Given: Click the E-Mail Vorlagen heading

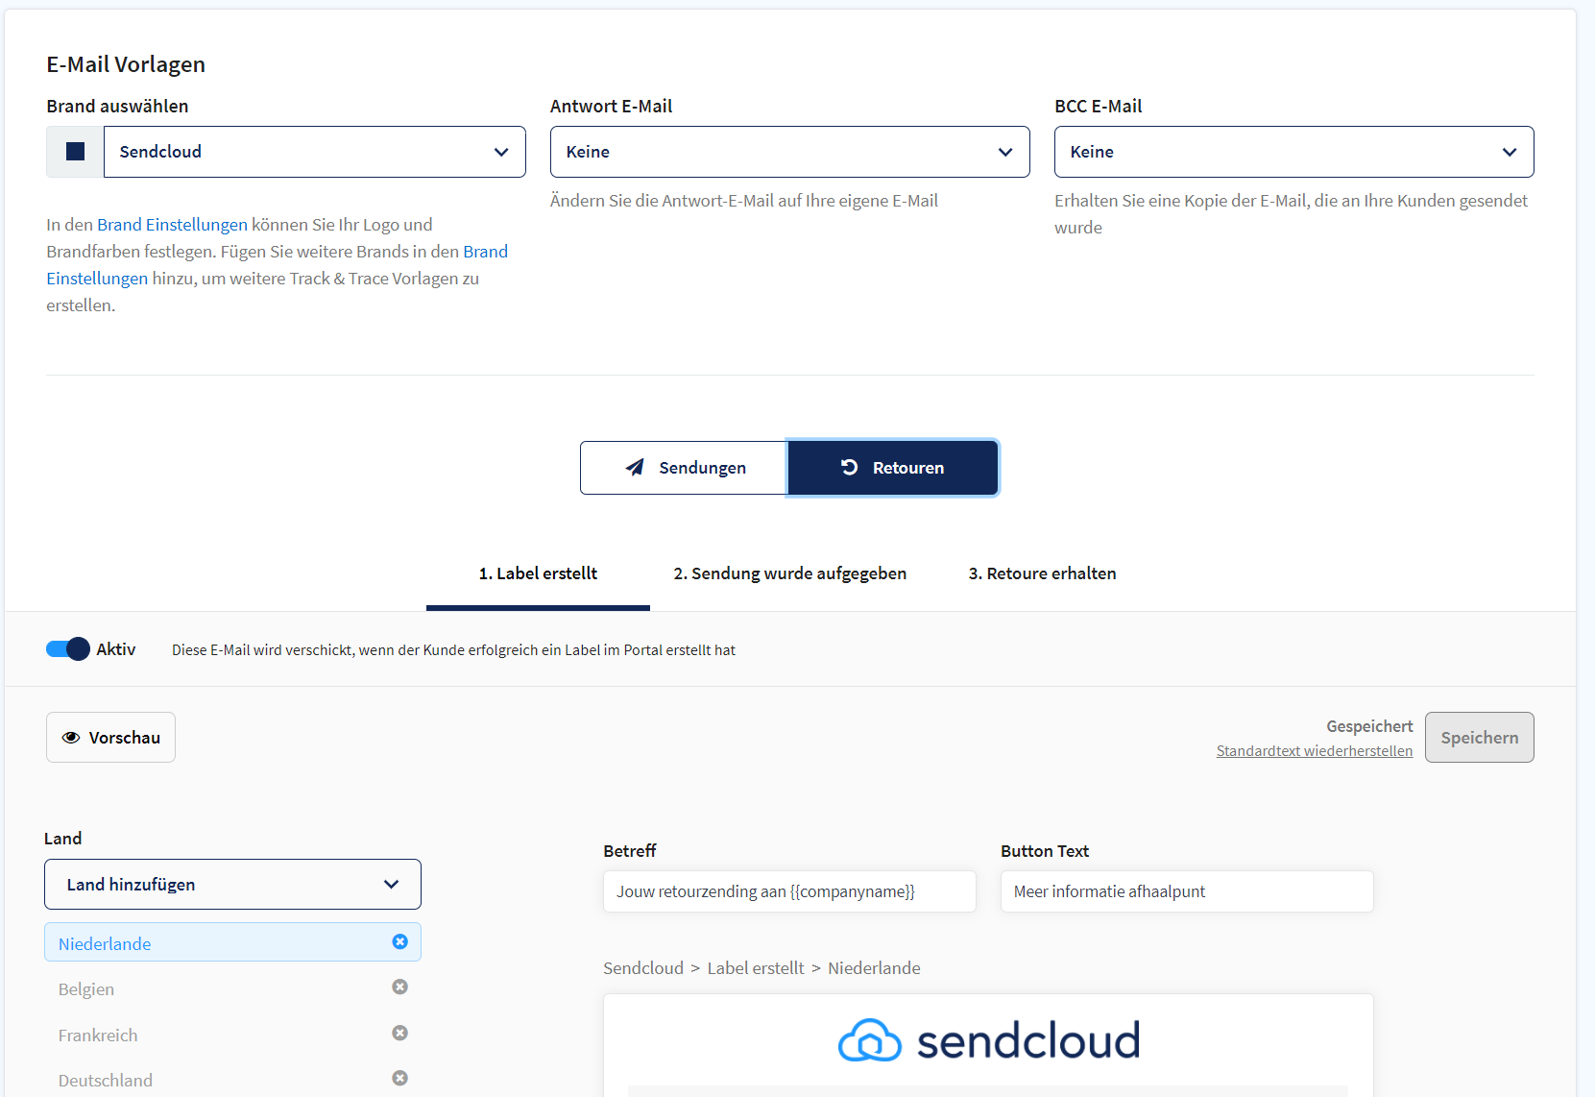Looking at the screenshot, I should tap(126, 64).
